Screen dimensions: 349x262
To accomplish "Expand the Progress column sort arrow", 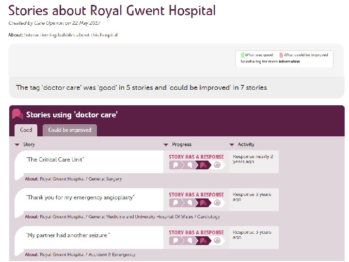I will (x=166, y=145).
